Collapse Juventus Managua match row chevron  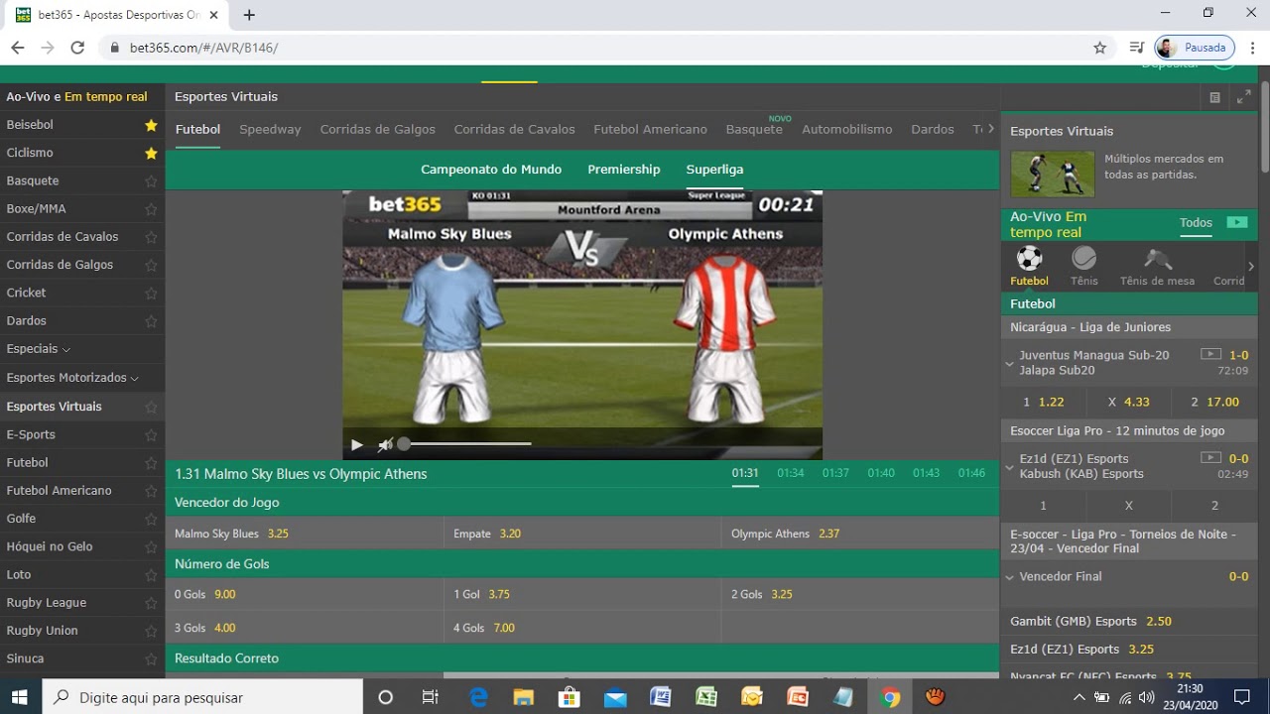coord(1009,363)
